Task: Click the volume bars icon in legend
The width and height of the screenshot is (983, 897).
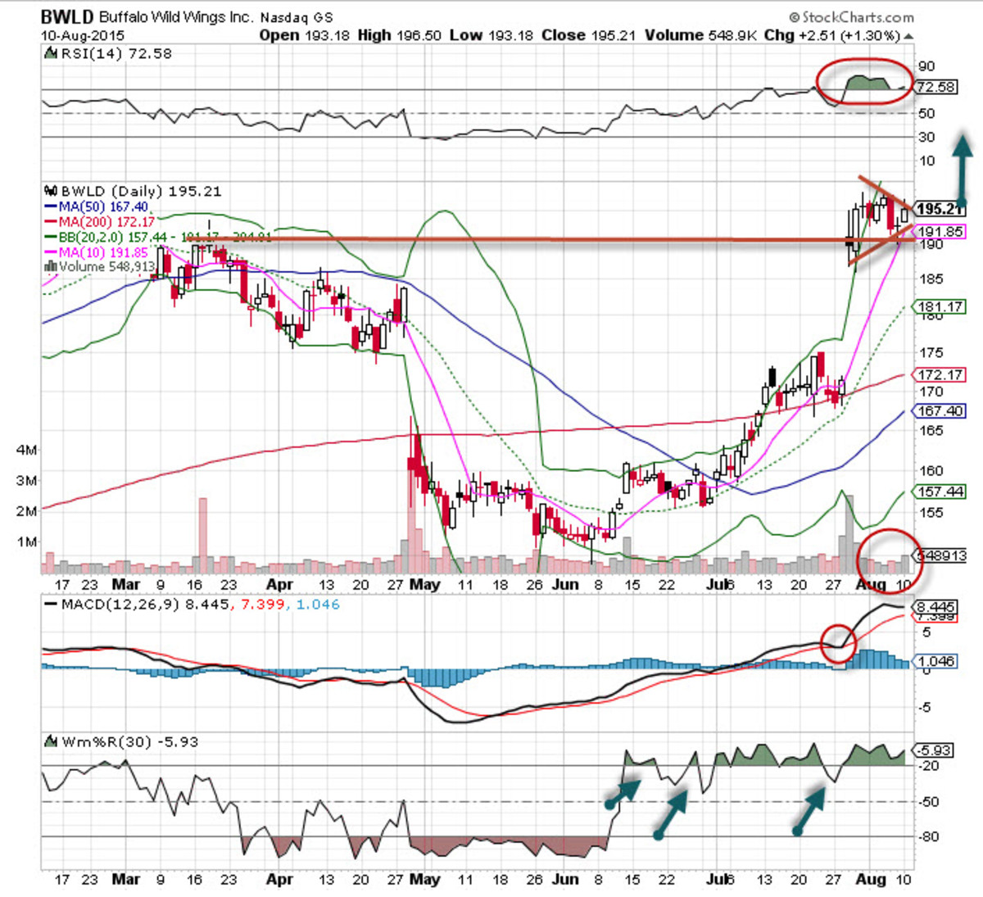Action: [50, 266]
